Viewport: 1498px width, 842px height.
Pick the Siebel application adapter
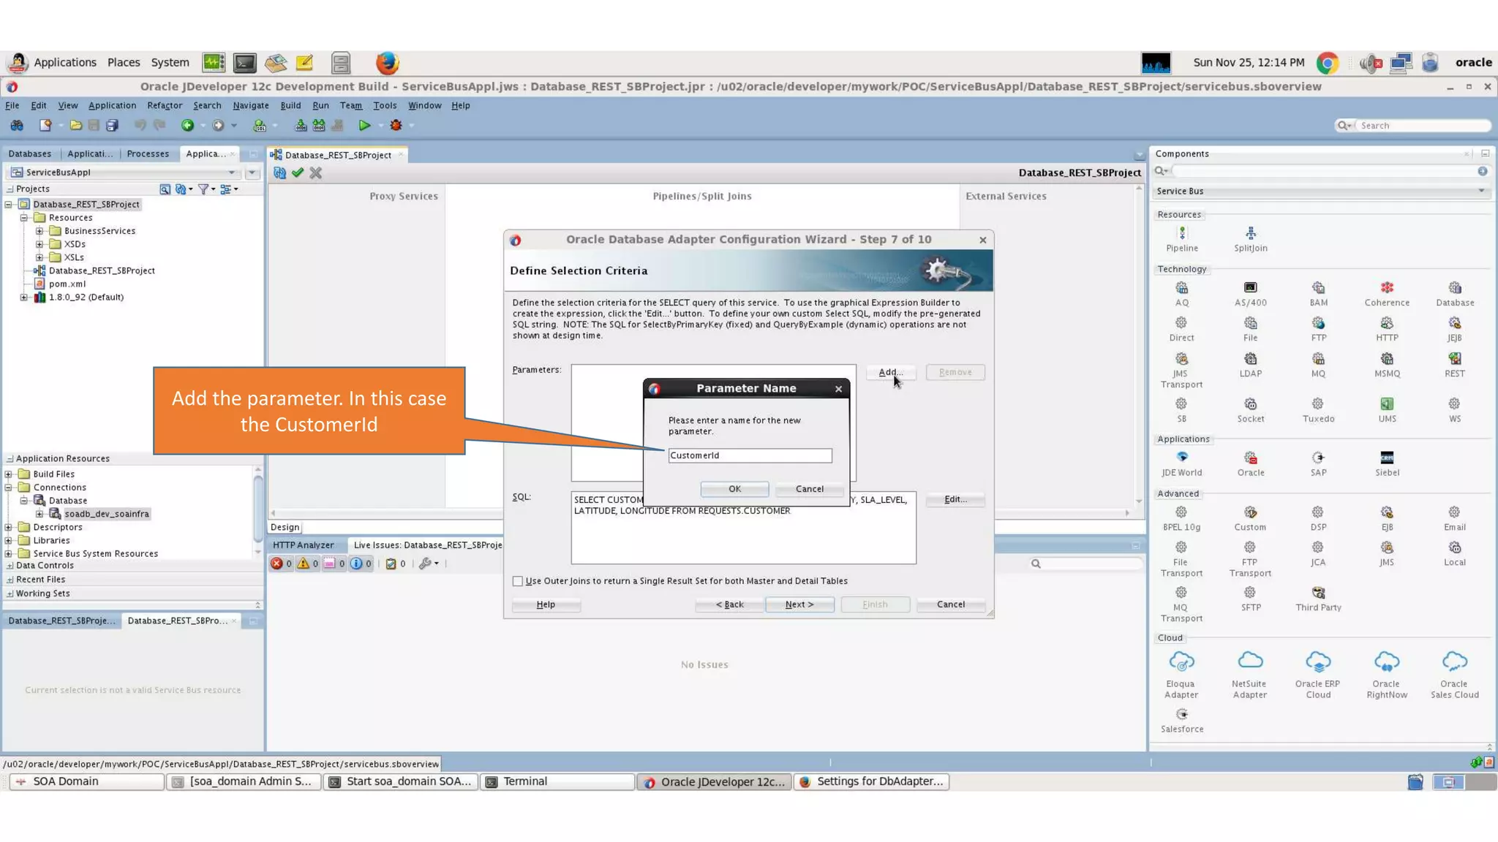click(x=1387, y=458)
